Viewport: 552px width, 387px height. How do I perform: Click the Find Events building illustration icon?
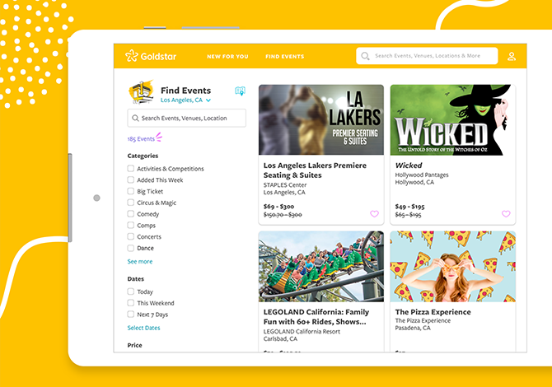tap(141, 92)
